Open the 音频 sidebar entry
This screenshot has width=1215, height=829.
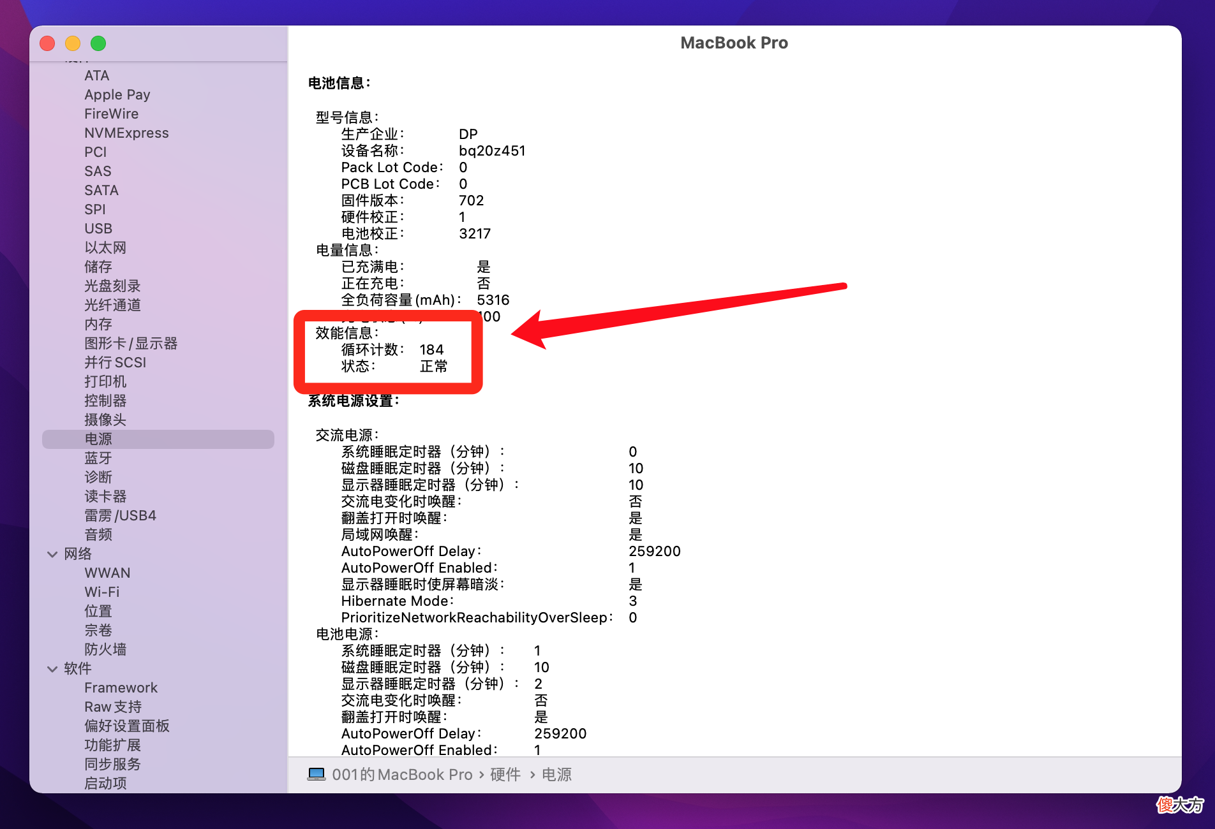[x=98, y=534]
